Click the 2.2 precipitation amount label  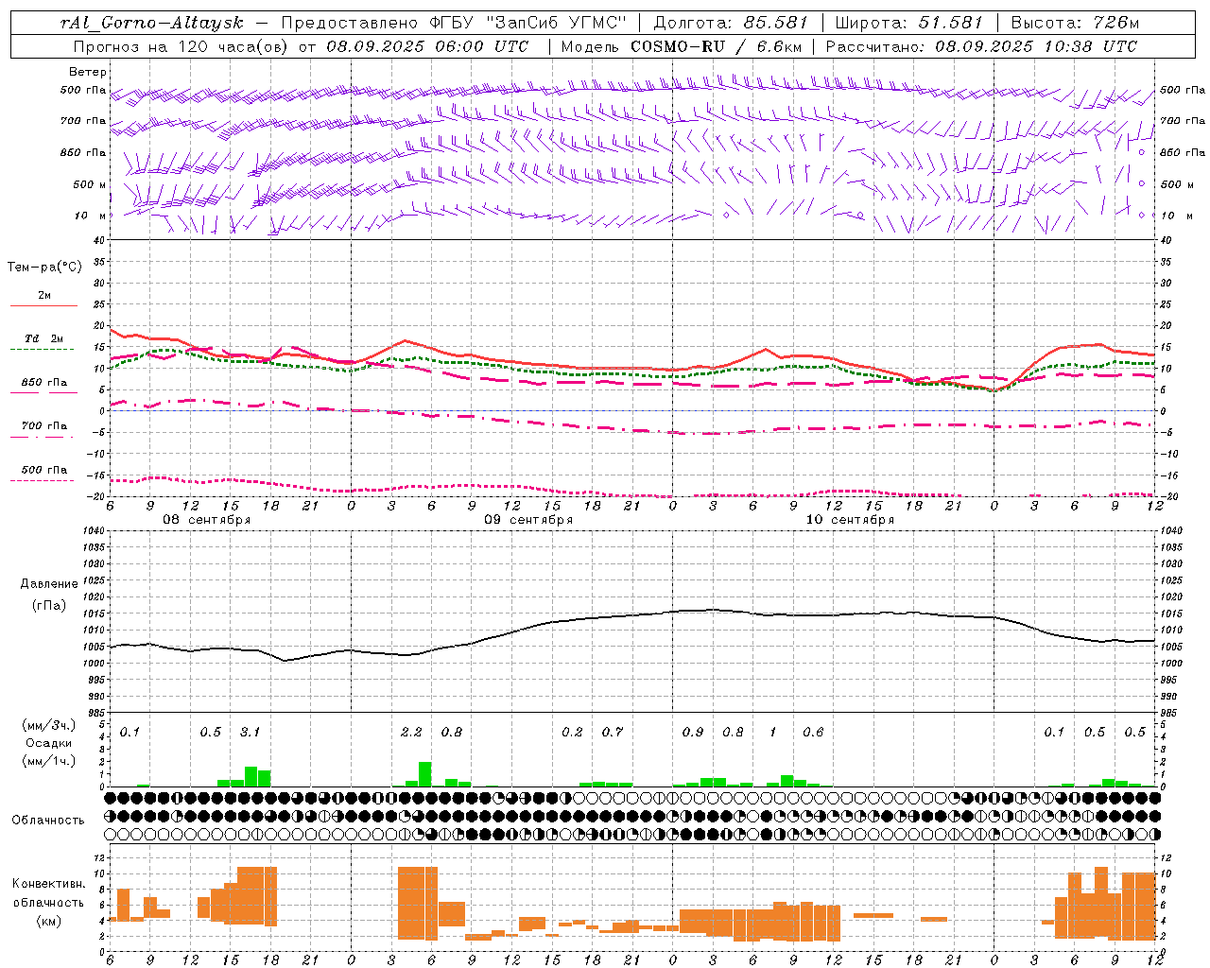(411, 732)
